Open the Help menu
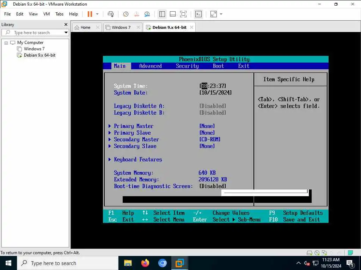This screenshot has height=270, width=361. click(x=73, y=14)
